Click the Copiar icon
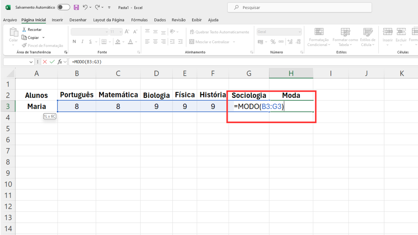418x235 pixels. click(24, 37)
